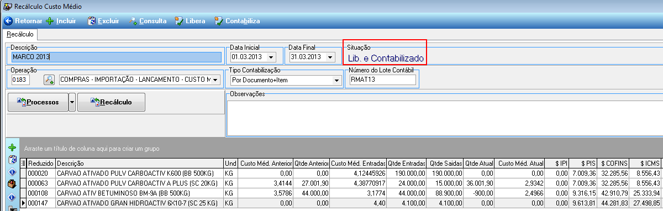This screenshot has height=211, width=663.
Task: Click CARVAO ATIVADO GRAN HIDROACTIV 6X10-7 cell
Action: click(x=139, y=203)
